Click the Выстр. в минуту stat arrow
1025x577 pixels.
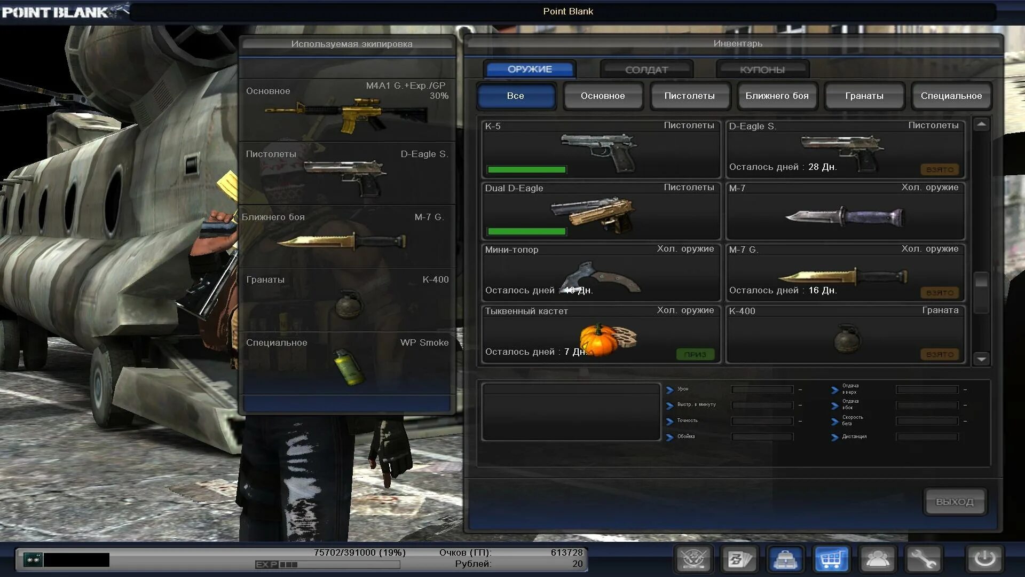coord(670,406)
